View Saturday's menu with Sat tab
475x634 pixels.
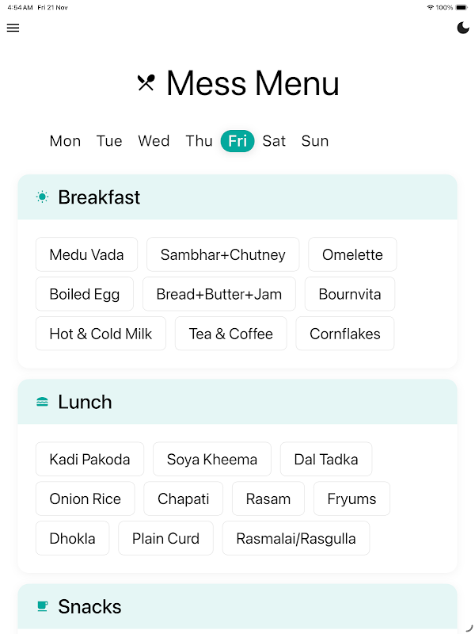coord(274,141)
